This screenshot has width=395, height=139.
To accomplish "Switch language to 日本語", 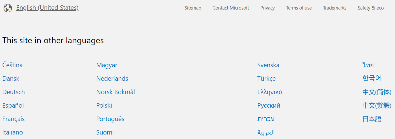I will (x=372, y=119).
